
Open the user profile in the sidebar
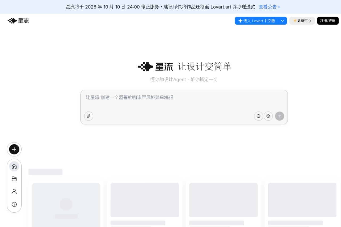pyautogui.click(x=14, y=192)
